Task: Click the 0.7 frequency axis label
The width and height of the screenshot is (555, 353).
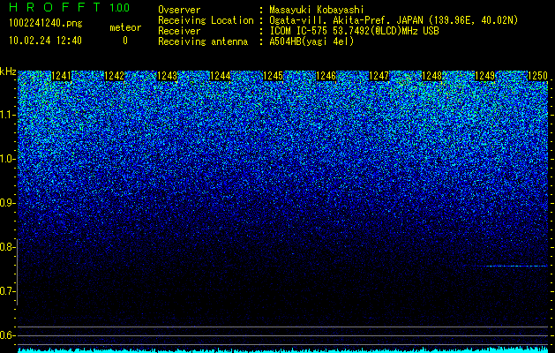Action: pyautogui.click(x=8, y=291)
